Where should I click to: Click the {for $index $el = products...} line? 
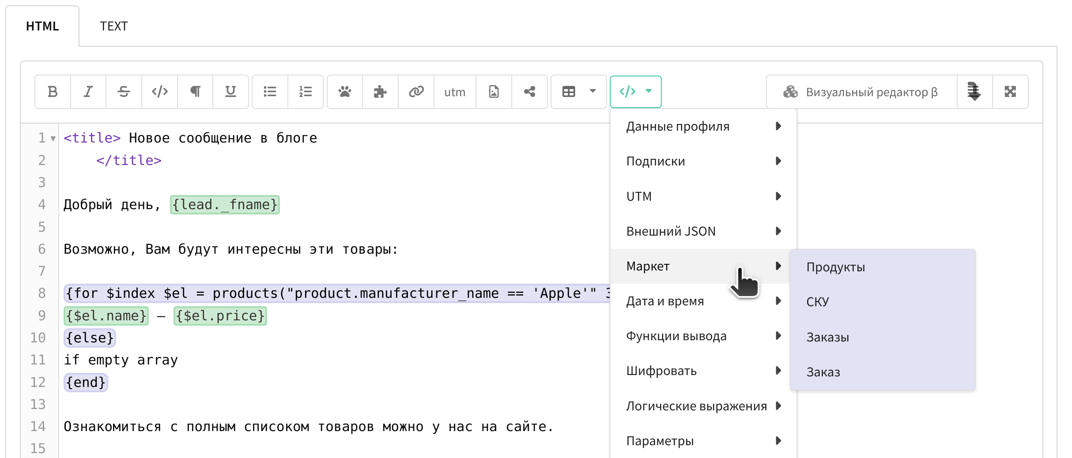pos(337,293)
